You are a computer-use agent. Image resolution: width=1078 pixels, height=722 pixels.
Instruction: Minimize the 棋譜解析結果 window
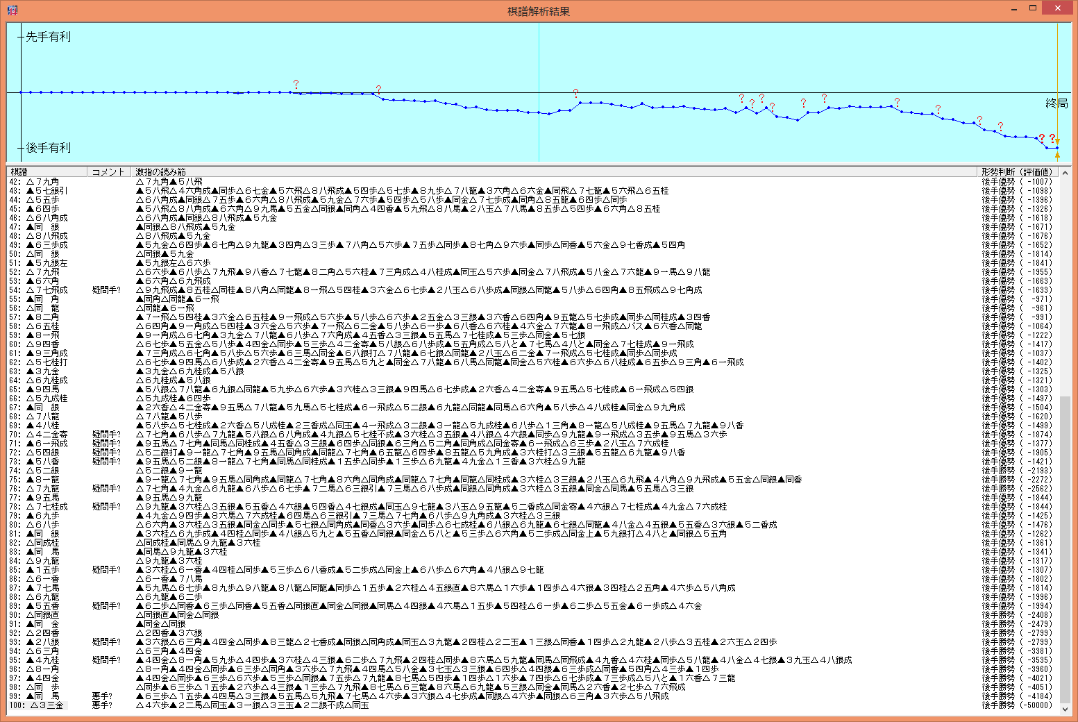1014,9
